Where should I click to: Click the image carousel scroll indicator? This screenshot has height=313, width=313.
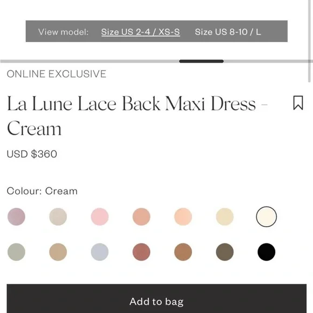coord(201,62)
